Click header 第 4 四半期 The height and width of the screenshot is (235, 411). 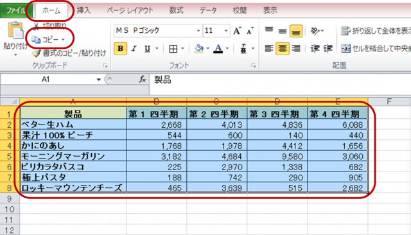[338, 114]
